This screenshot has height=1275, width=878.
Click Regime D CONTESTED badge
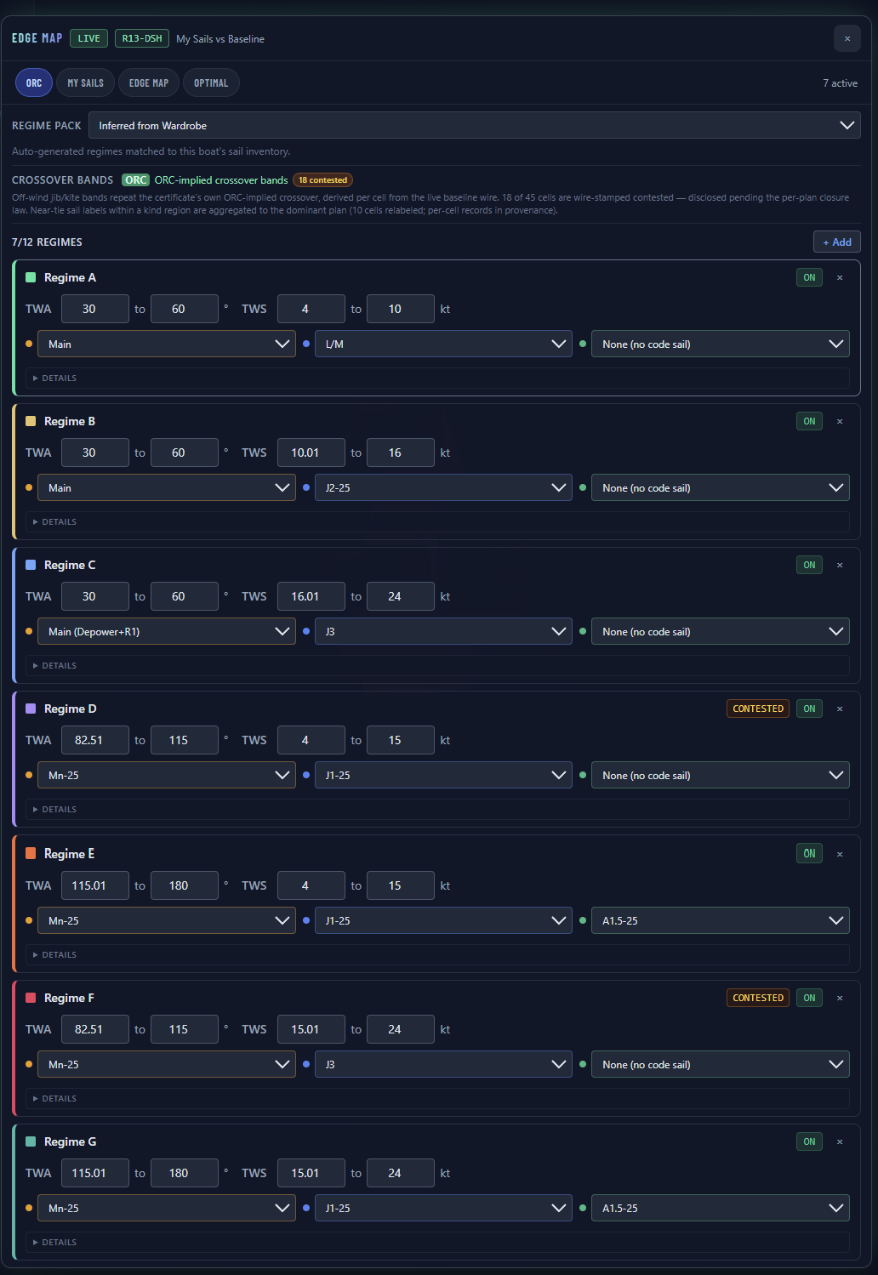pyautogui.click(x=758, y=709)
